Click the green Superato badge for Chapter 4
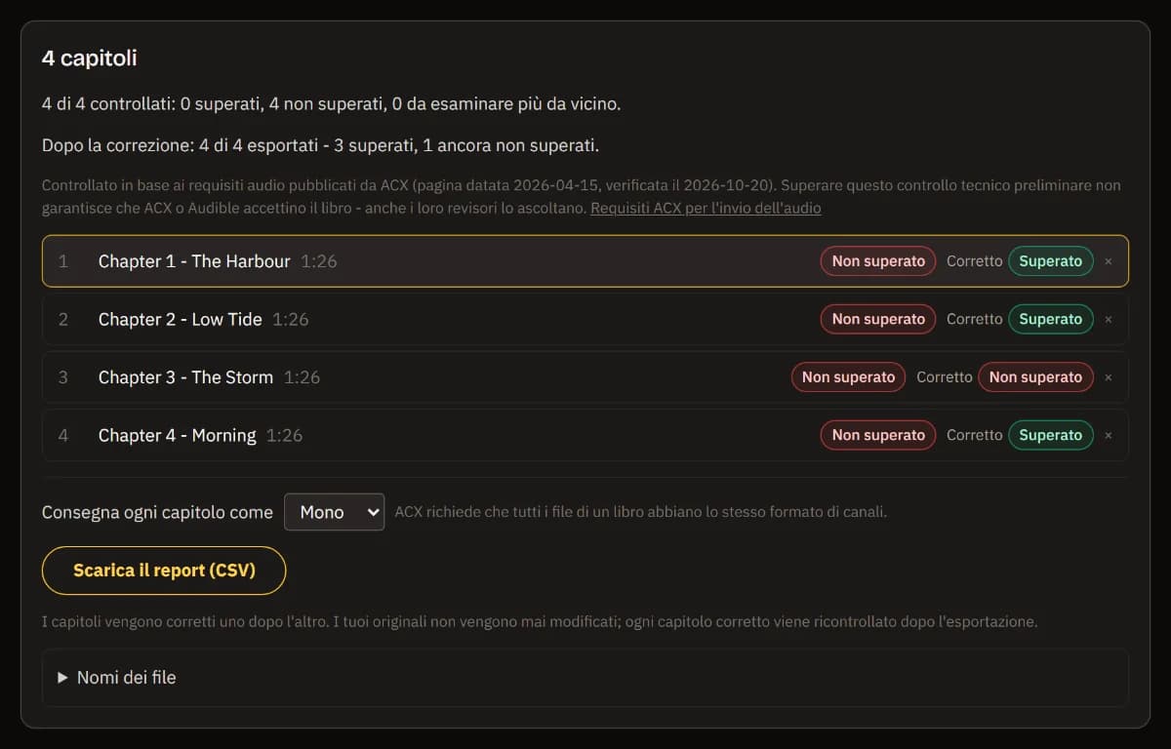The image size is (1171, 749). click(x=1051, y=435)
